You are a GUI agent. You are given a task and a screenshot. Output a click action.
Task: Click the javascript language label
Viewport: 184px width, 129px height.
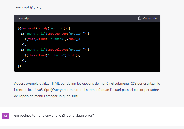(23, 18)
